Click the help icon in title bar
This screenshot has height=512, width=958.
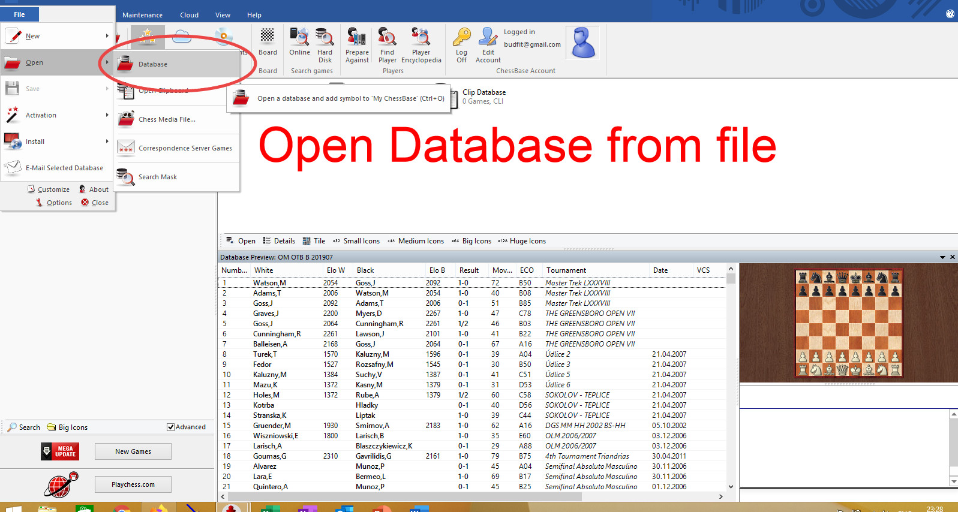click(x=950, y=14)
